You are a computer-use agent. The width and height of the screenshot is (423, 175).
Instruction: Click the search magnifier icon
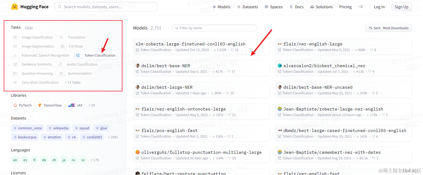[x=60, y=7]
